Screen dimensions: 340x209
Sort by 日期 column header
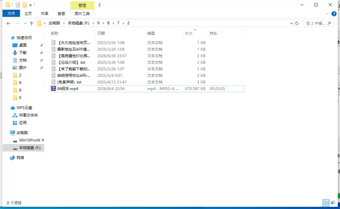101,33
